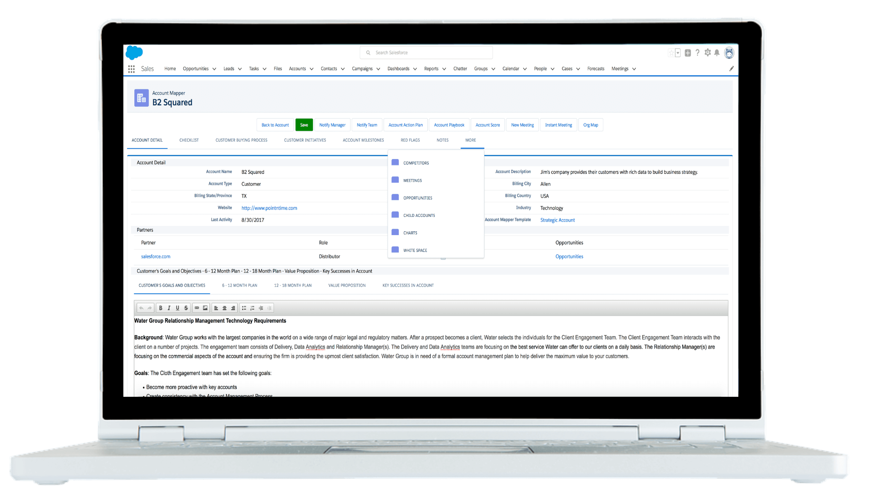874x492 pixels.
Task: Click the Italic formatting icon
Action: pyautogui.click(x=169, y=308)
